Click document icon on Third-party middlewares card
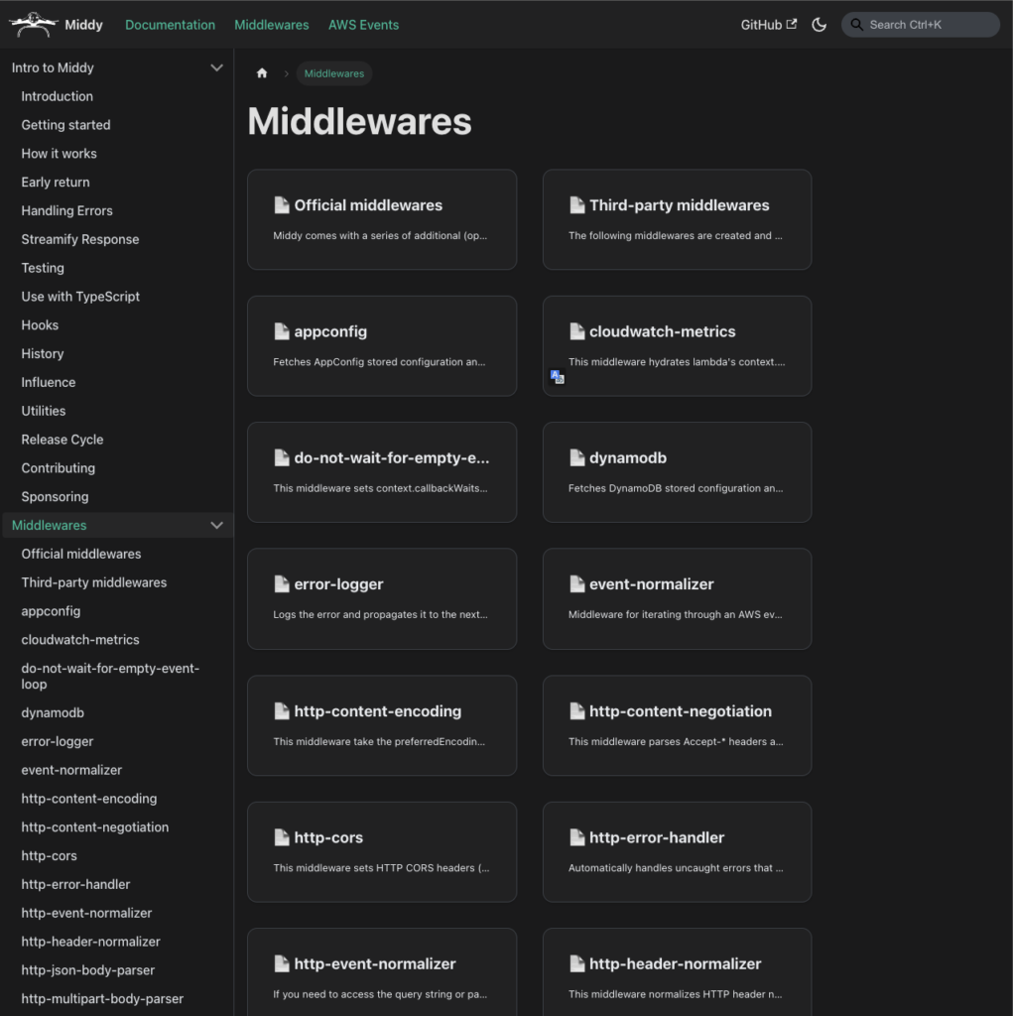 pos(576,204)
